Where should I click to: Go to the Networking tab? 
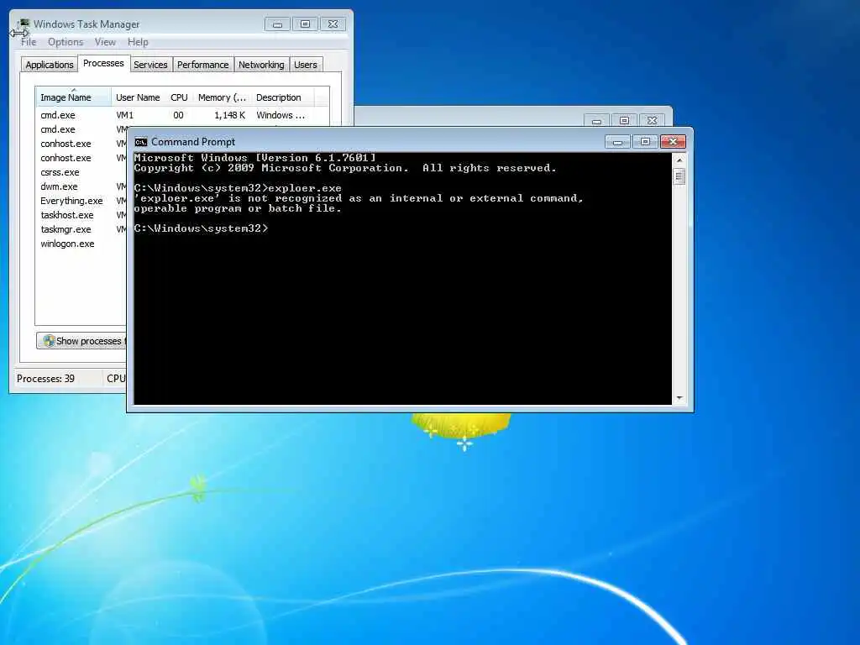pos(261,65)
